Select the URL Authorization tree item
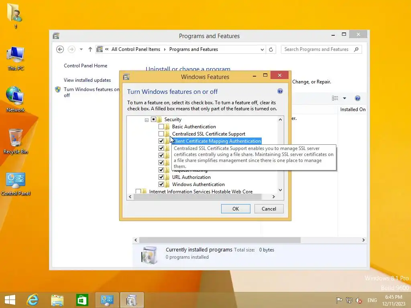 191,177
